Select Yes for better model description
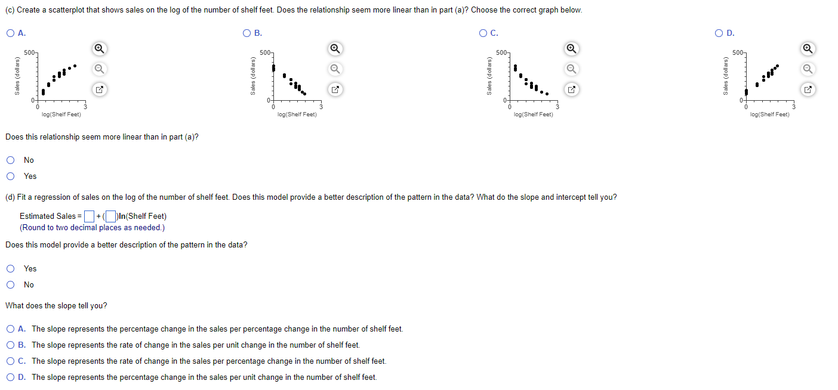This screenshot has height=390, width=838. point(10,268)
